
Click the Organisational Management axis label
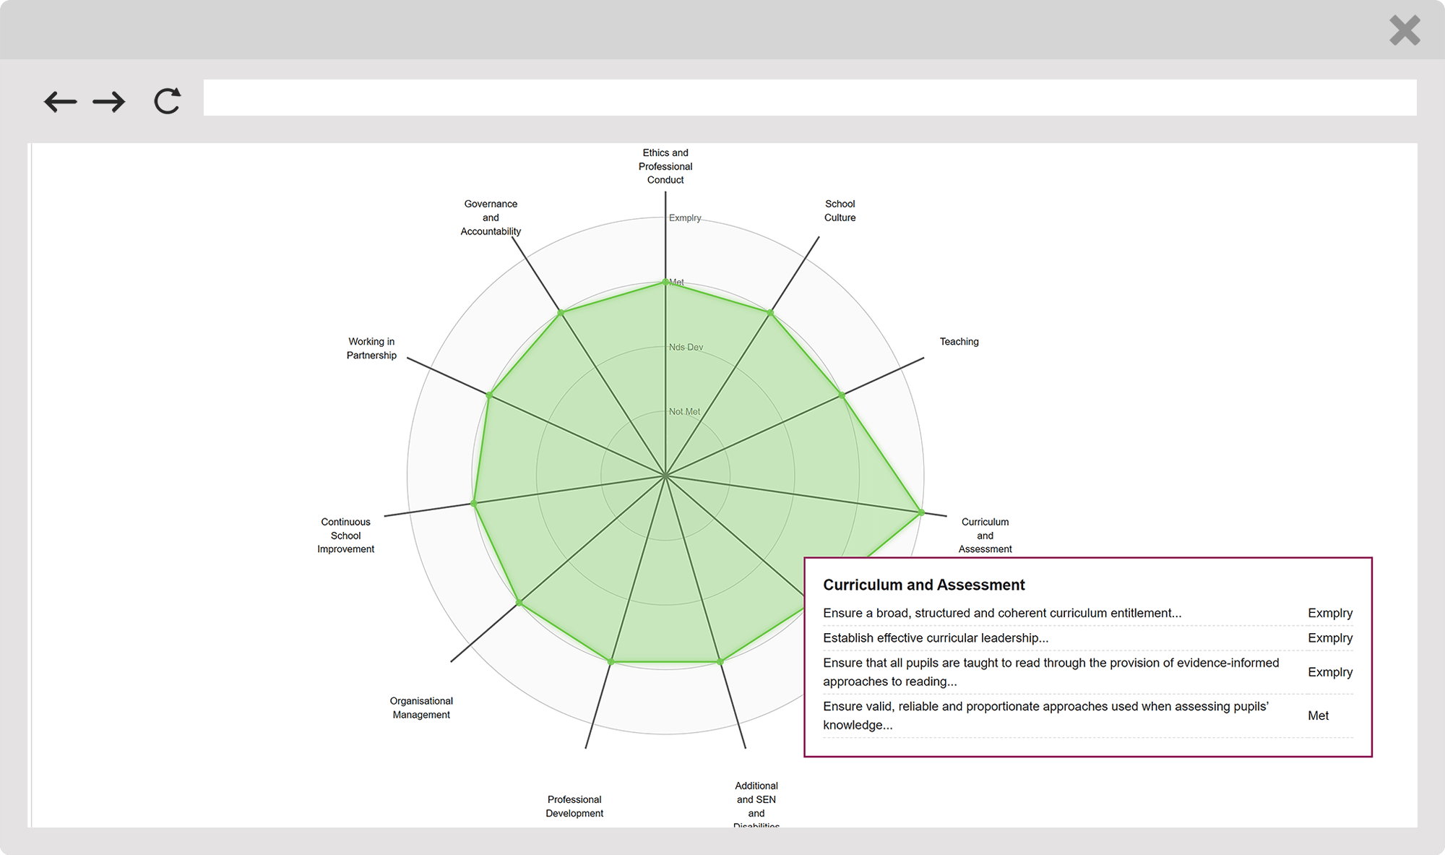[x=421, y=708]
